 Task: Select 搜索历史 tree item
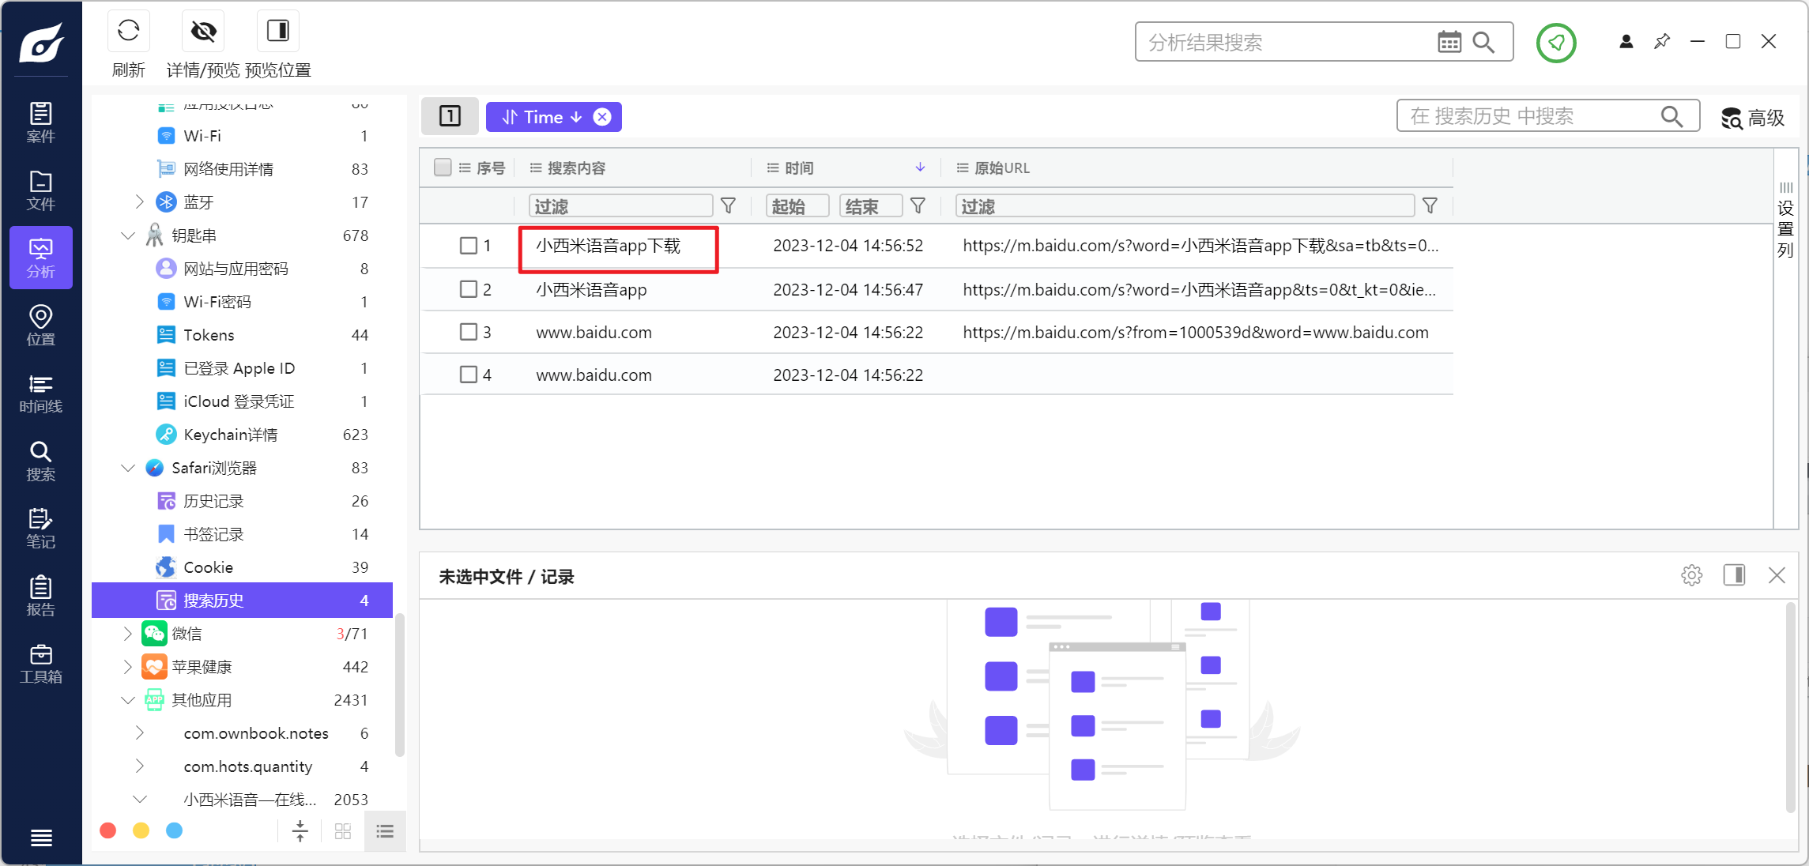click(x=243, y=601)
